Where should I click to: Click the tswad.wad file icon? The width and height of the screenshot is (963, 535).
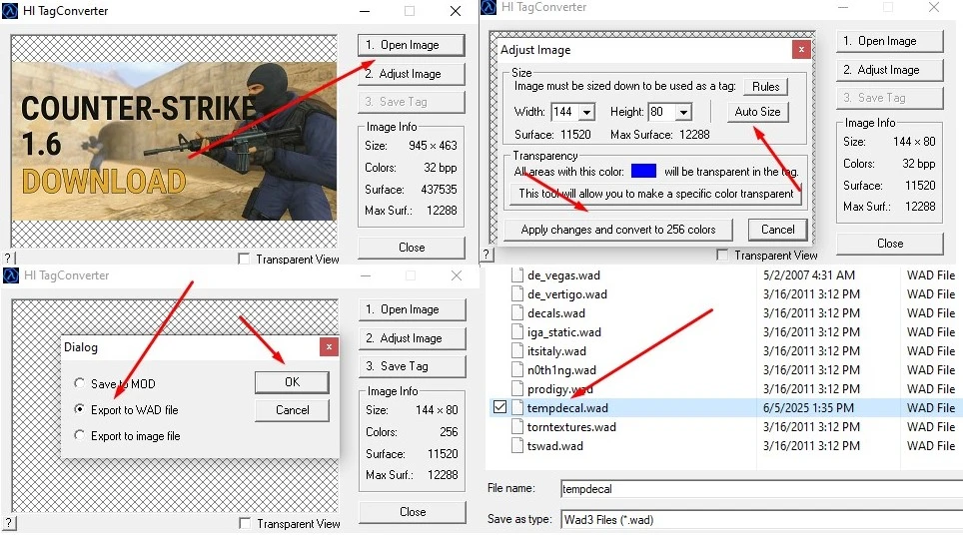pos(517,446)
